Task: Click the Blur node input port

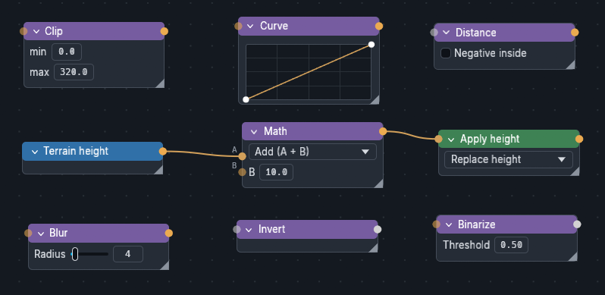Action: click(28, 234)
